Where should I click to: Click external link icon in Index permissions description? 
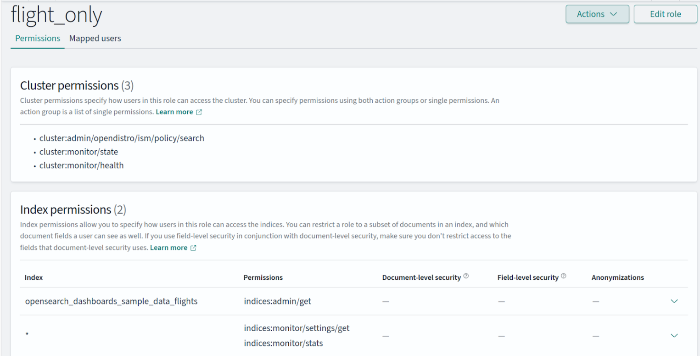(x=193, y=248)
